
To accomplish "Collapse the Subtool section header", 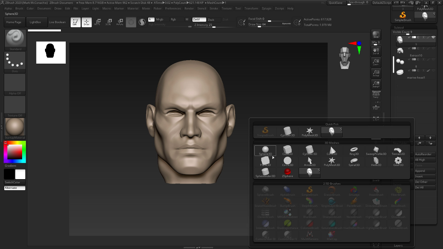I will [399, 28].
